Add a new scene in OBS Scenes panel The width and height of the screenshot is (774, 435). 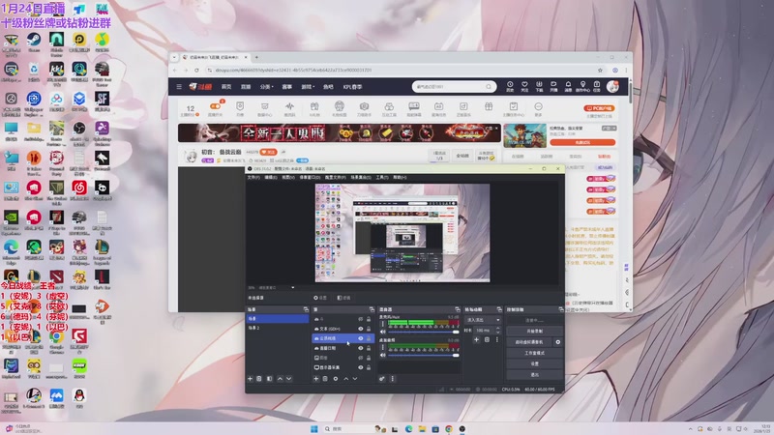[250, 379]
